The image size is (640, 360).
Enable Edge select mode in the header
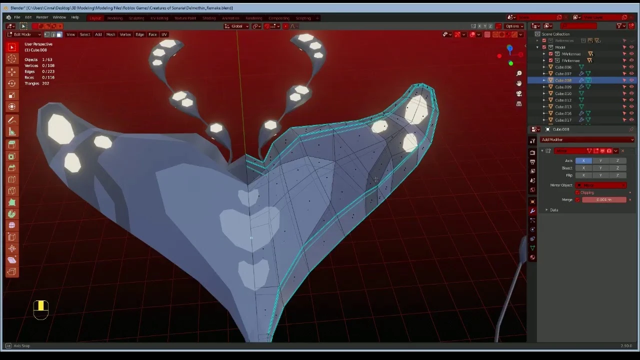pos(52,34)
